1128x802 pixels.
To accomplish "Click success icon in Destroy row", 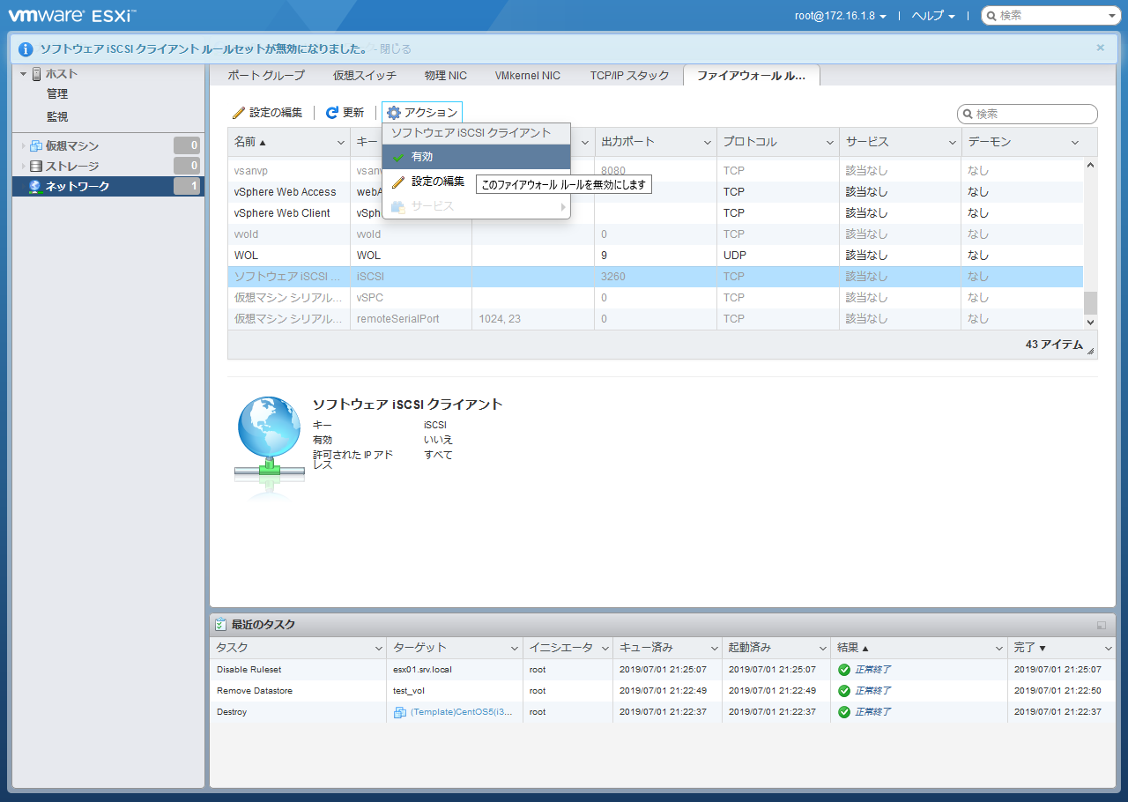I will [x=844, y=712].
